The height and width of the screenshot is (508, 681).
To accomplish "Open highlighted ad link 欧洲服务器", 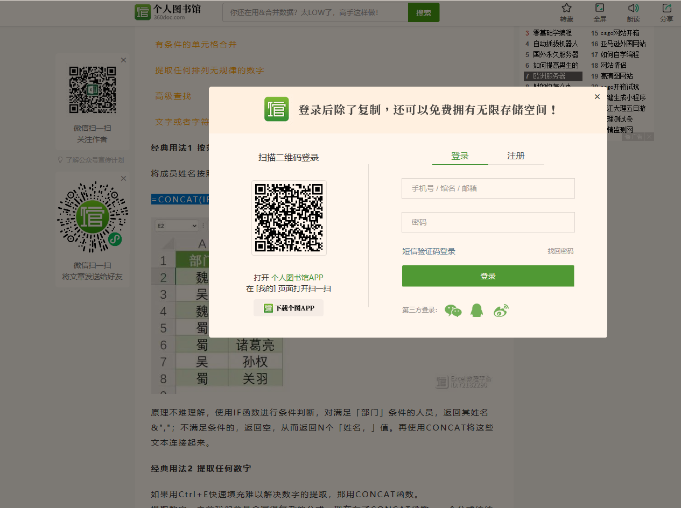I will point(553,76).
